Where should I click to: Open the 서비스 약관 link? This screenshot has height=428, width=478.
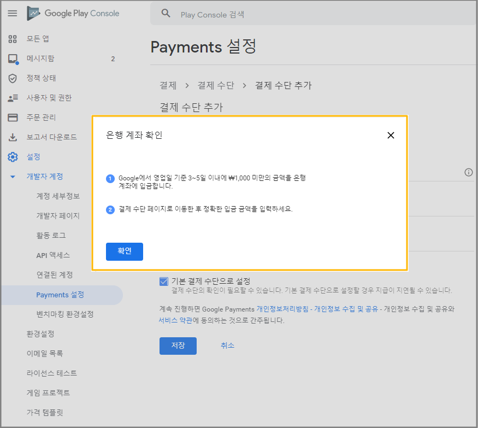point(175,320)
